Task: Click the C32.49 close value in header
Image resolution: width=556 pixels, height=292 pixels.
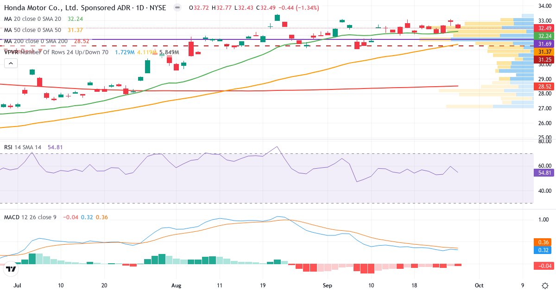Action: click(266, 8)
